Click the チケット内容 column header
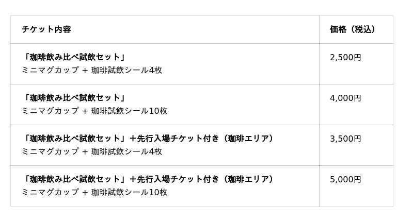413x222 pixels. (x=46, y=29)
